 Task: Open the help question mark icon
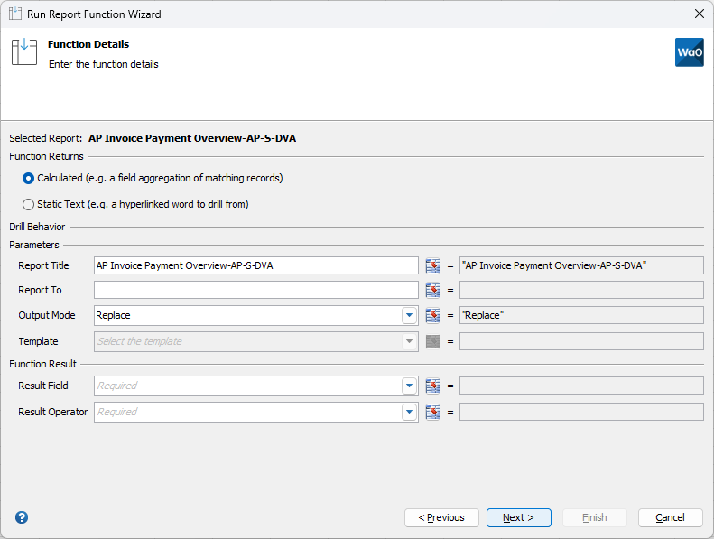click(x=22, y=517)
